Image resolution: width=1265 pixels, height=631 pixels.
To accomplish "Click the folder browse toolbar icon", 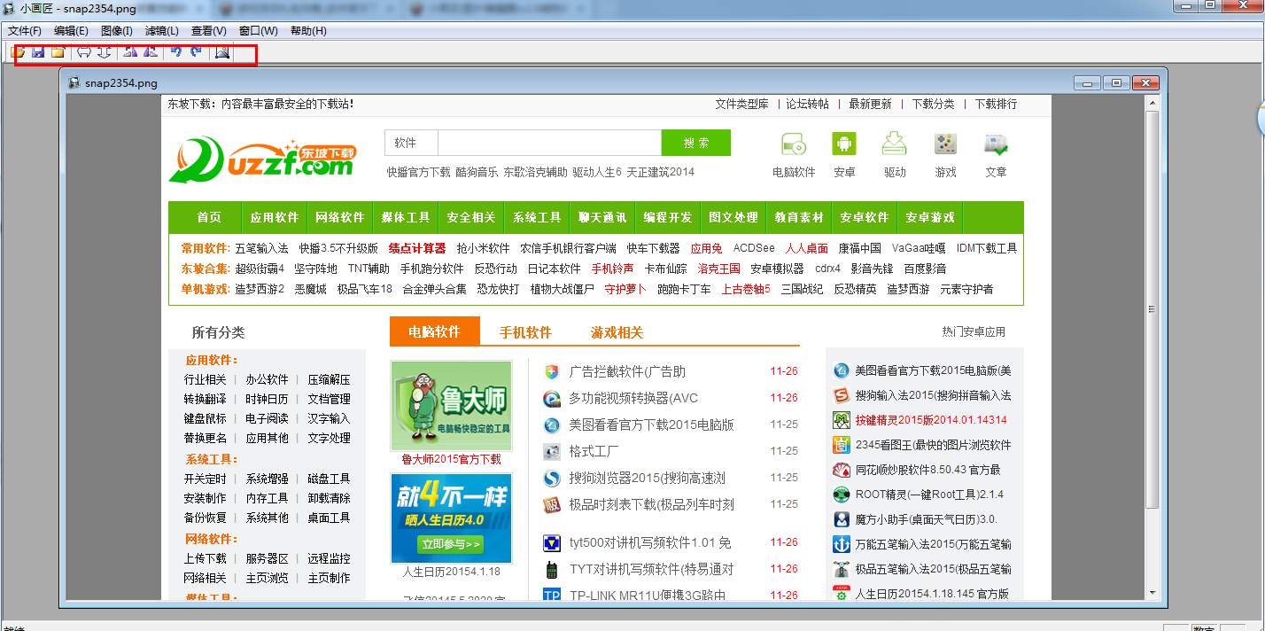I will tap(58, 52).
